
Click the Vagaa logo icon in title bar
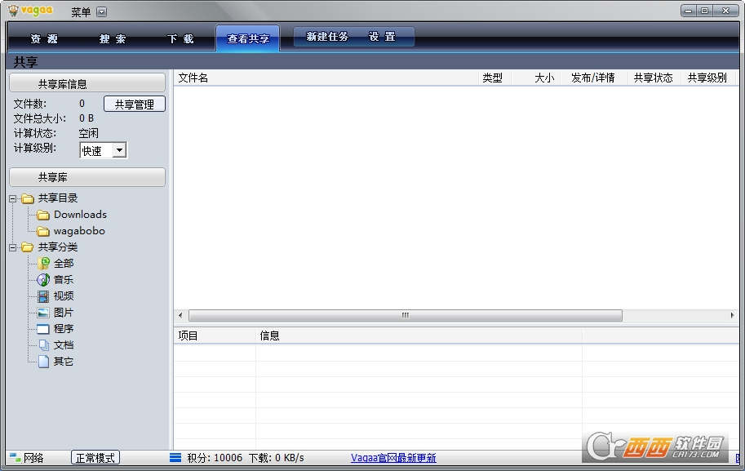(14, 11)
